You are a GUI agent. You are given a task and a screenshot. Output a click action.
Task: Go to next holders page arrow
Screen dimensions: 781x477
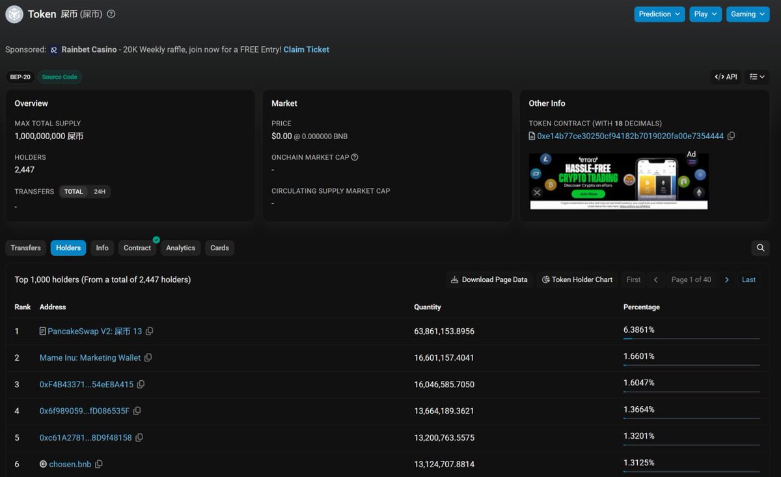tap(727, 279)
